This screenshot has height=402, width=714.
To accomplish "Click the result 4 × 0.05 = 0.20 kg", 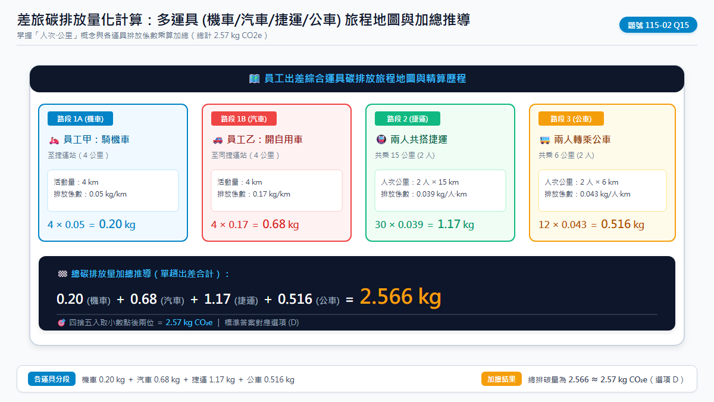I will [92, 225].
